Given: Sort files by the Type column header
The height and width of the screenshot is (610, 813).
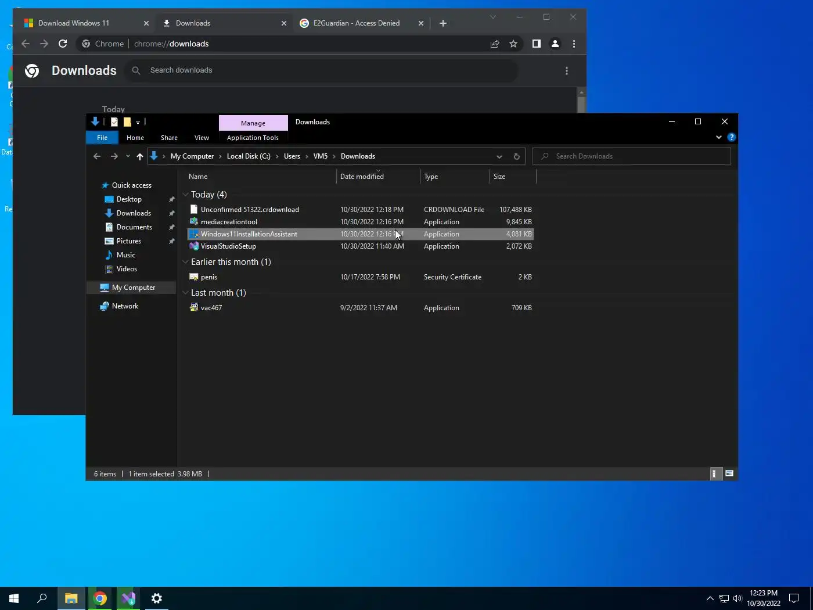Looking at the screenshot, I should tap(455, 177).
